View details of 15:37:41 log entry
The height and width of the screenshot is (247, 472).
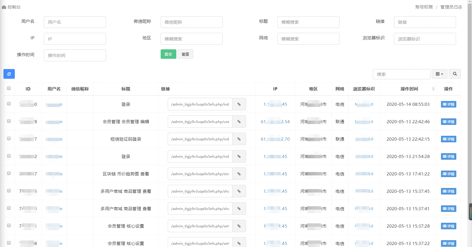(449, 209)
